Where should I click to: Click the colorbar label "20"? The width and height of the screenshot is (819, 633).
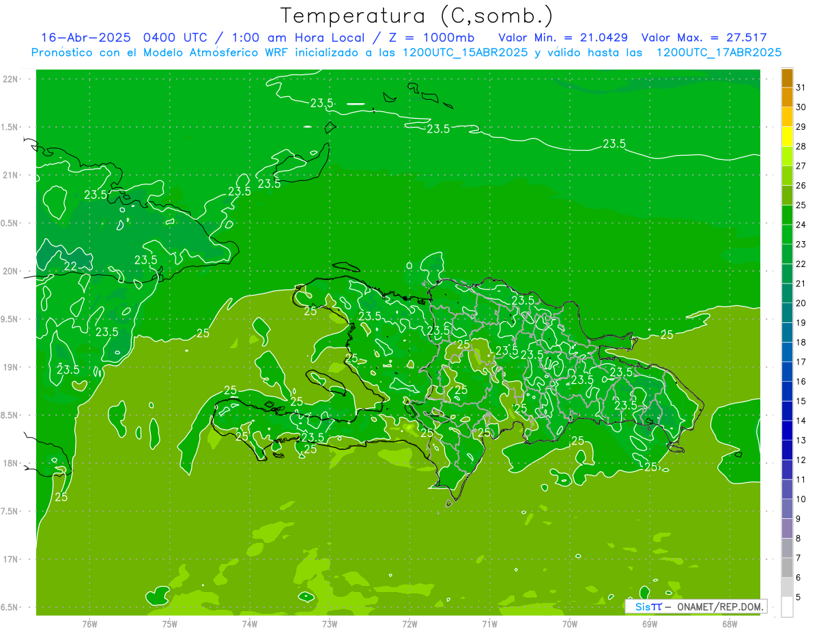[801, 303]
